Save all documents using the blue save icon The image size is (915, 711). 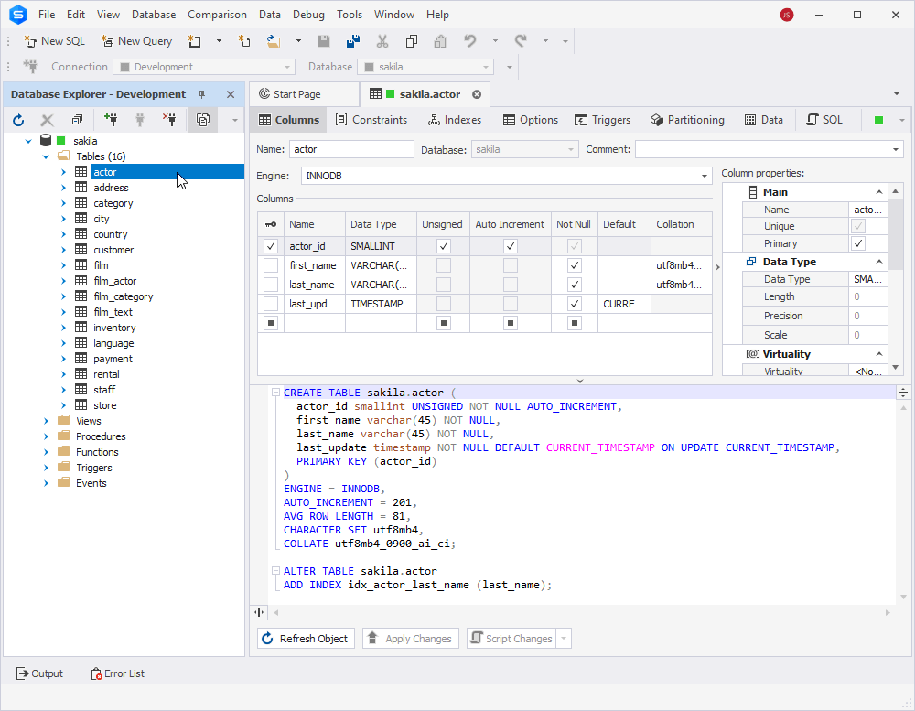pos(352,40)
